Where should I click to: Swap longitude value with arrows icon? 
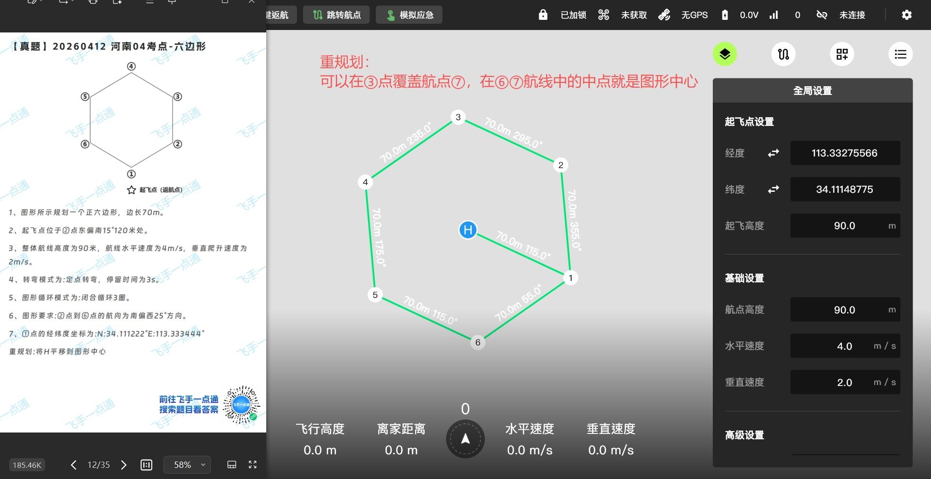pos(773,153)
